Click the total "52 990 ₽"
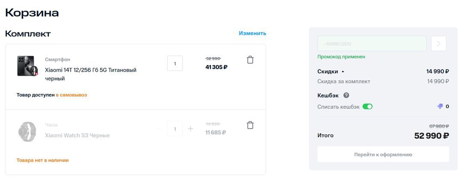The width and height of the screenshot is (467, 193). [x=431, y=136]
